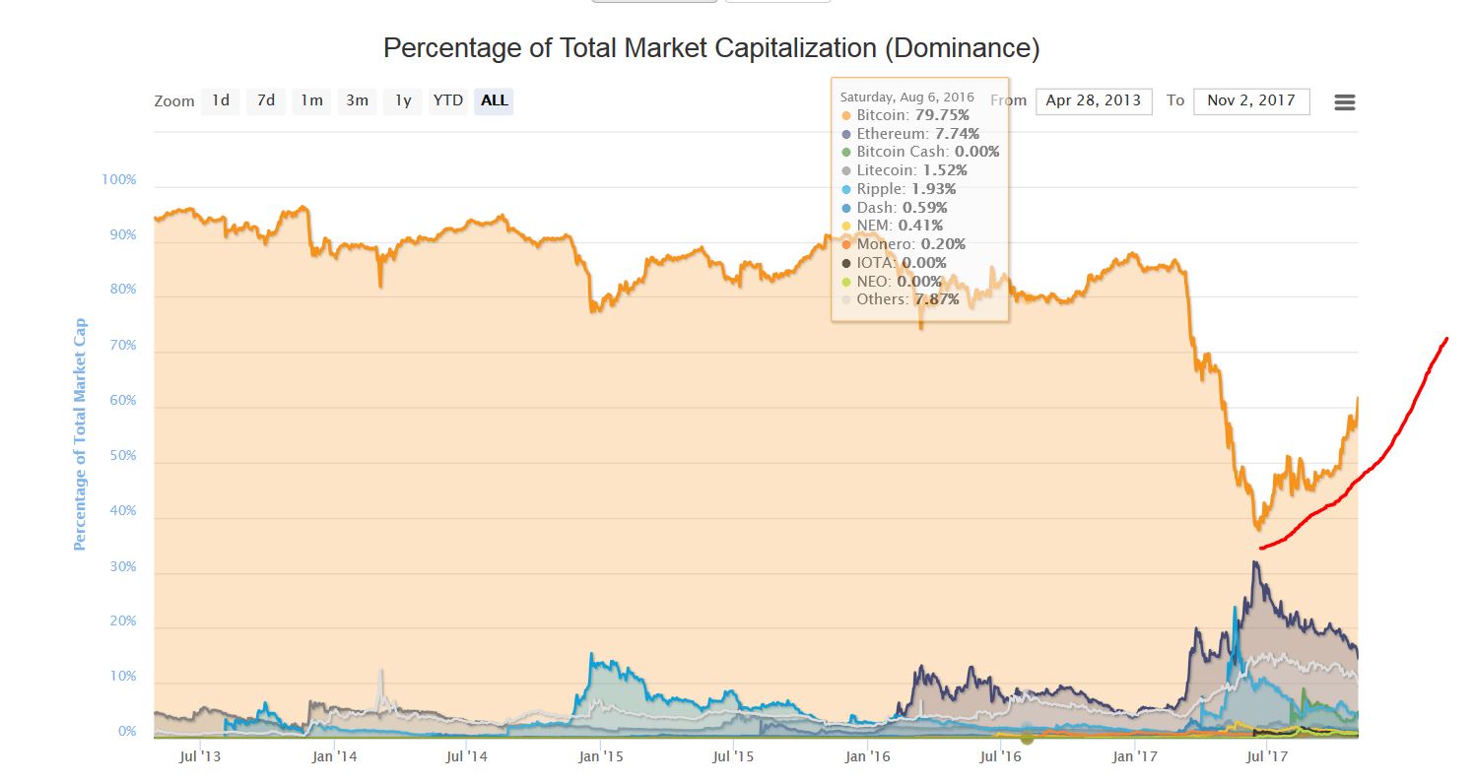1474x783 pixels.
Task: Select the 1d zoom range
Action: point(219,100)
